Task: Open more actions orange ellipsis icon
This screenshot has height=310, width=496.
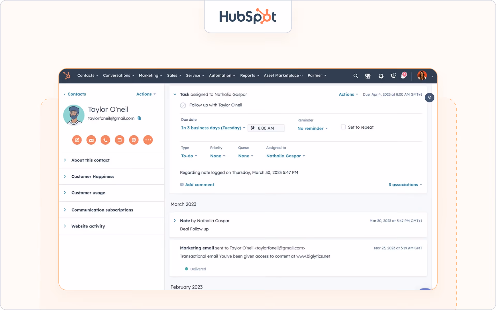Action: coord(148,140)
